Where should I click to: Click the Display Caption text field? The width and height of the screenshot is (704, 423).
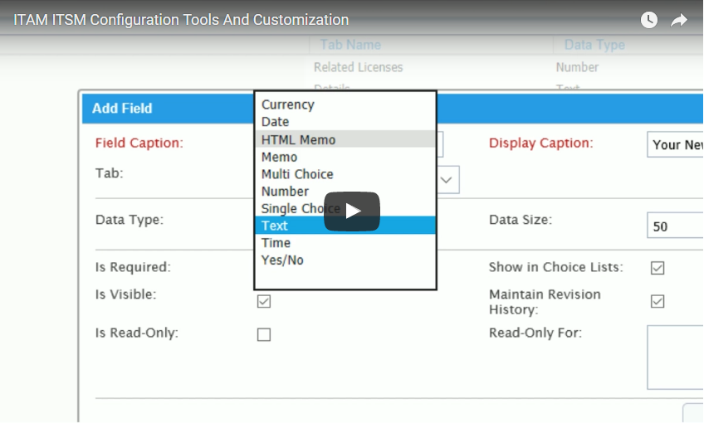click(x=675, y=144)
